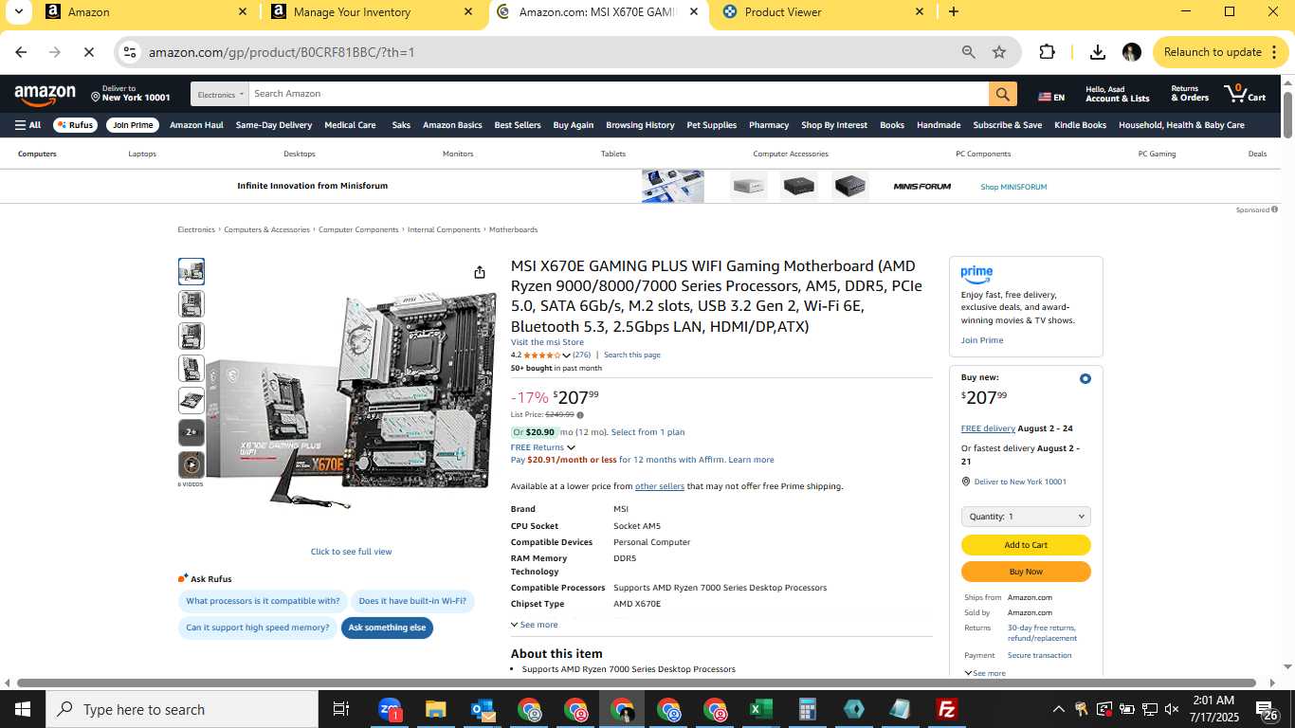Open Calculator from the taskbar
The image size is (1295, 728).
click(x=807, y=709)
